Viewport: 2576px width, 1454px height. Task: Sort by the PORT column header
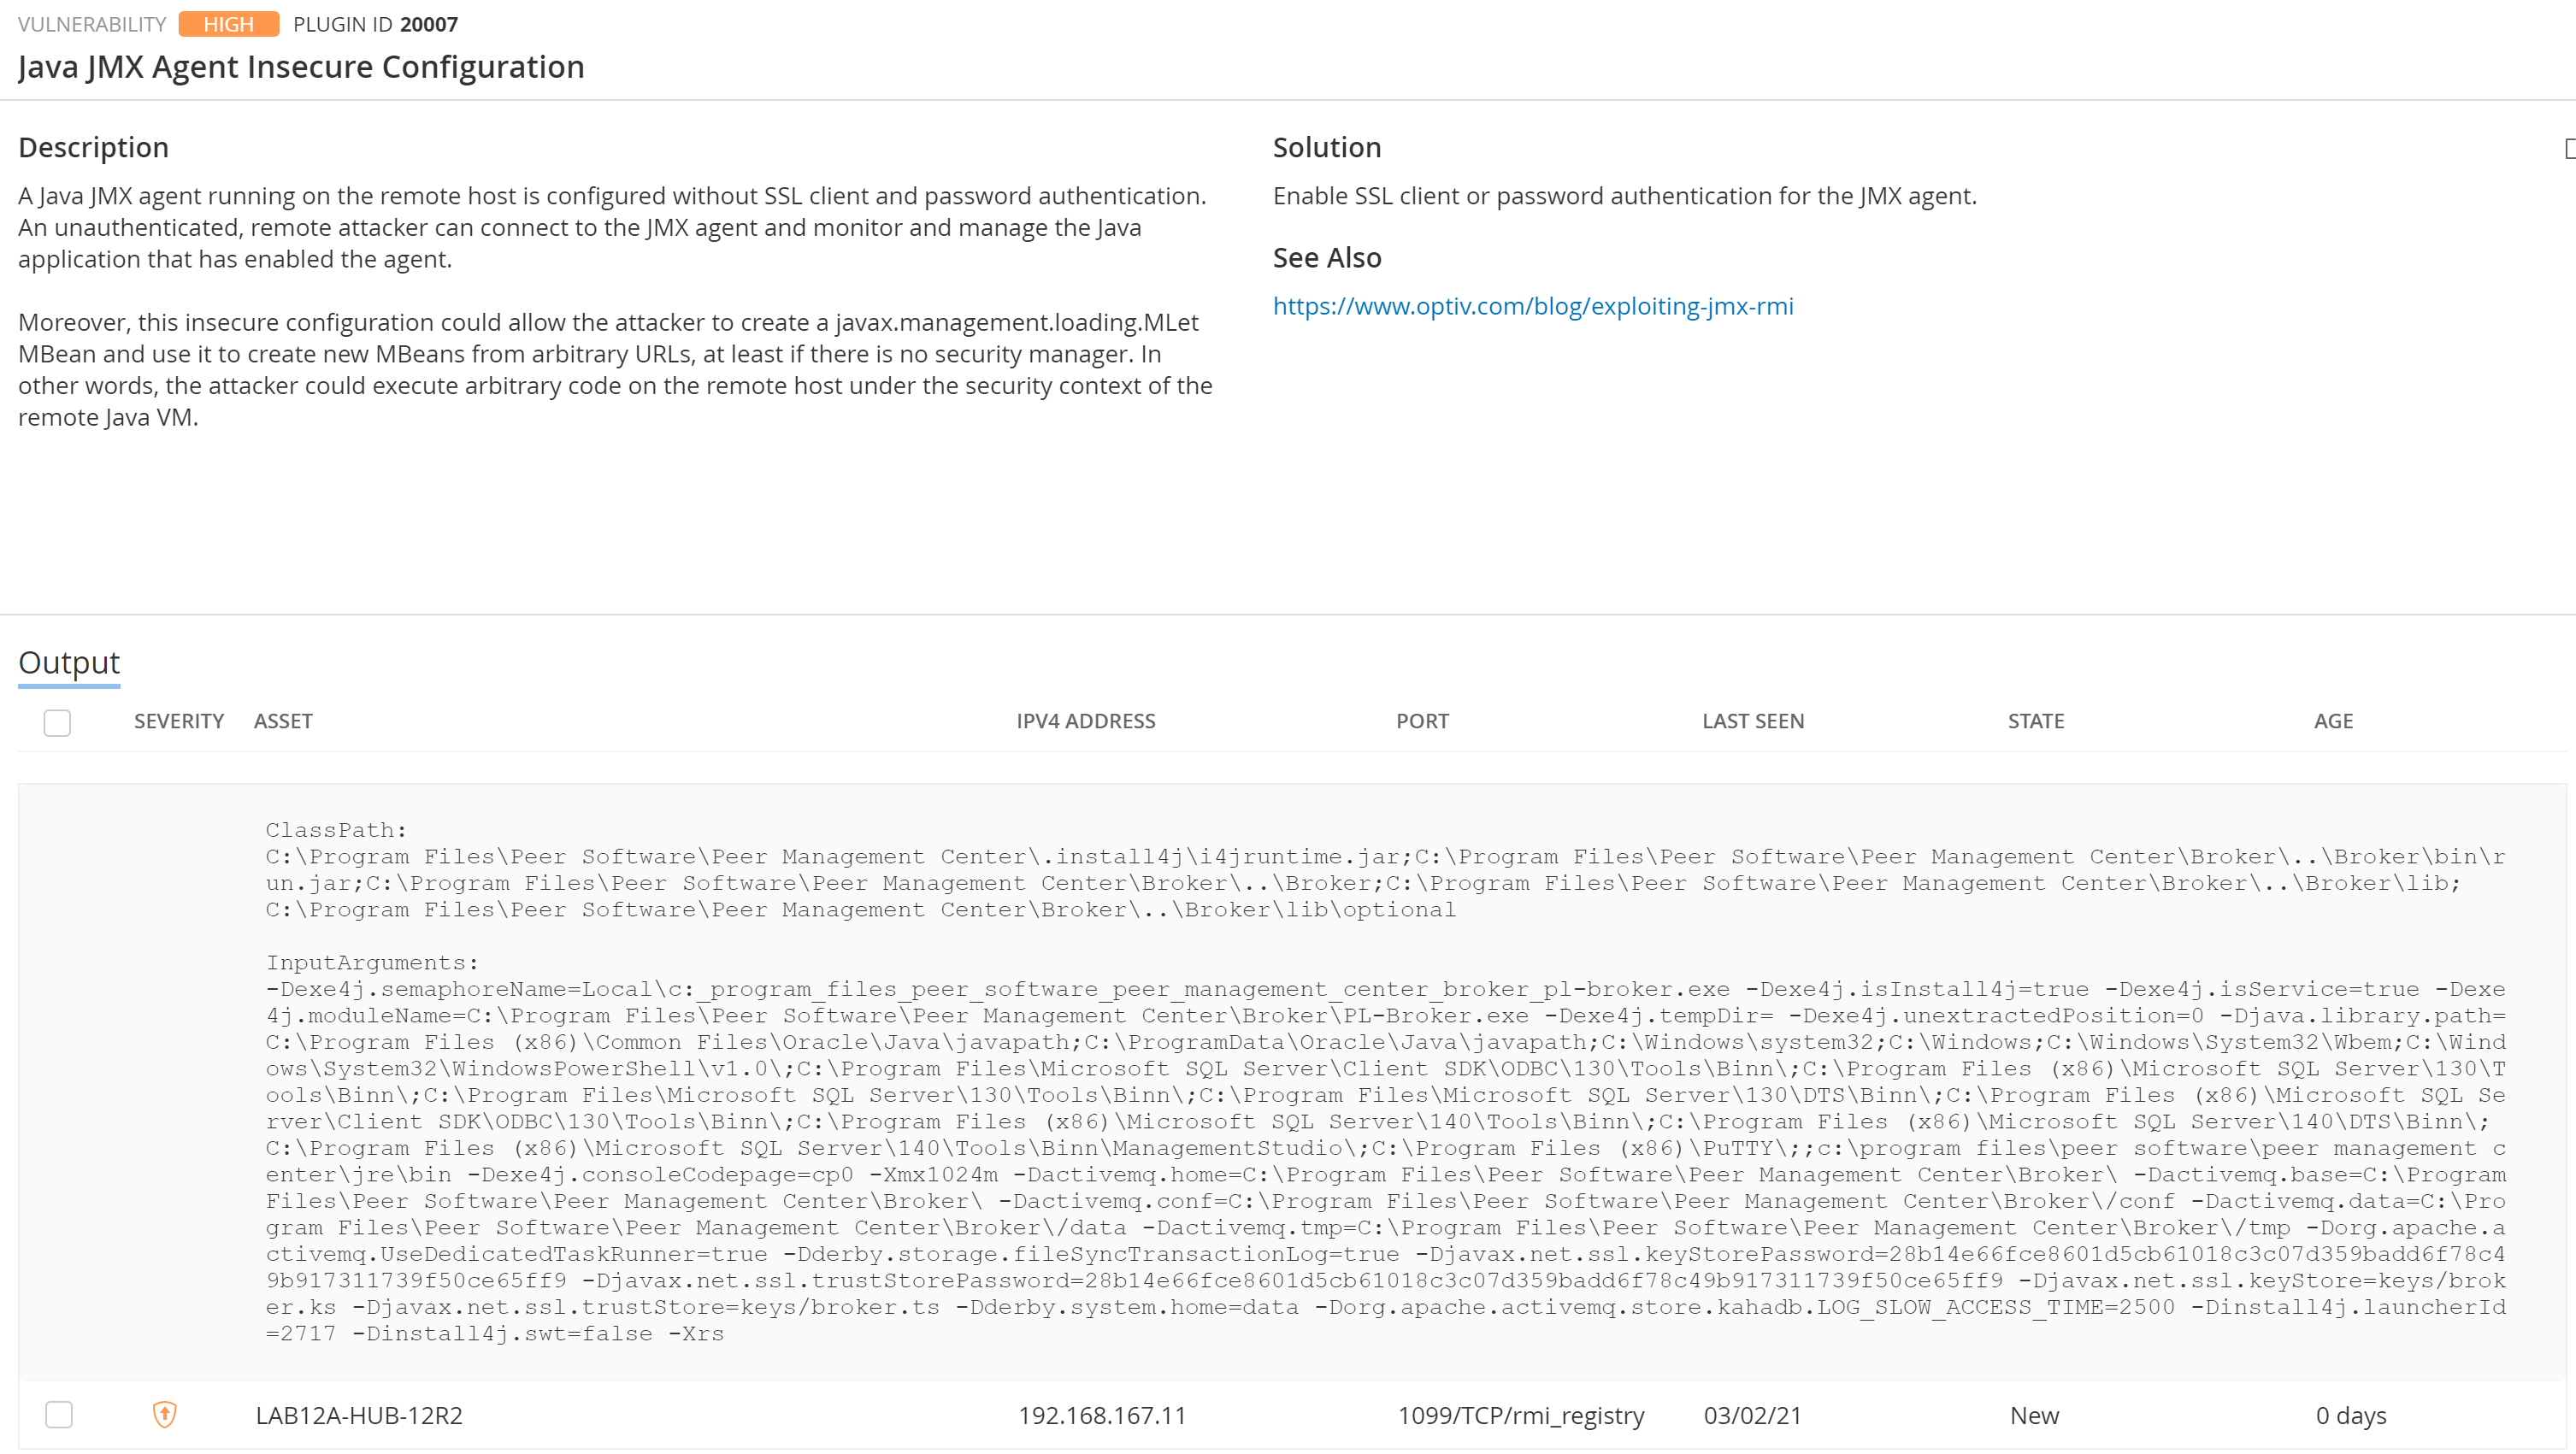[x=1421, y=721]
